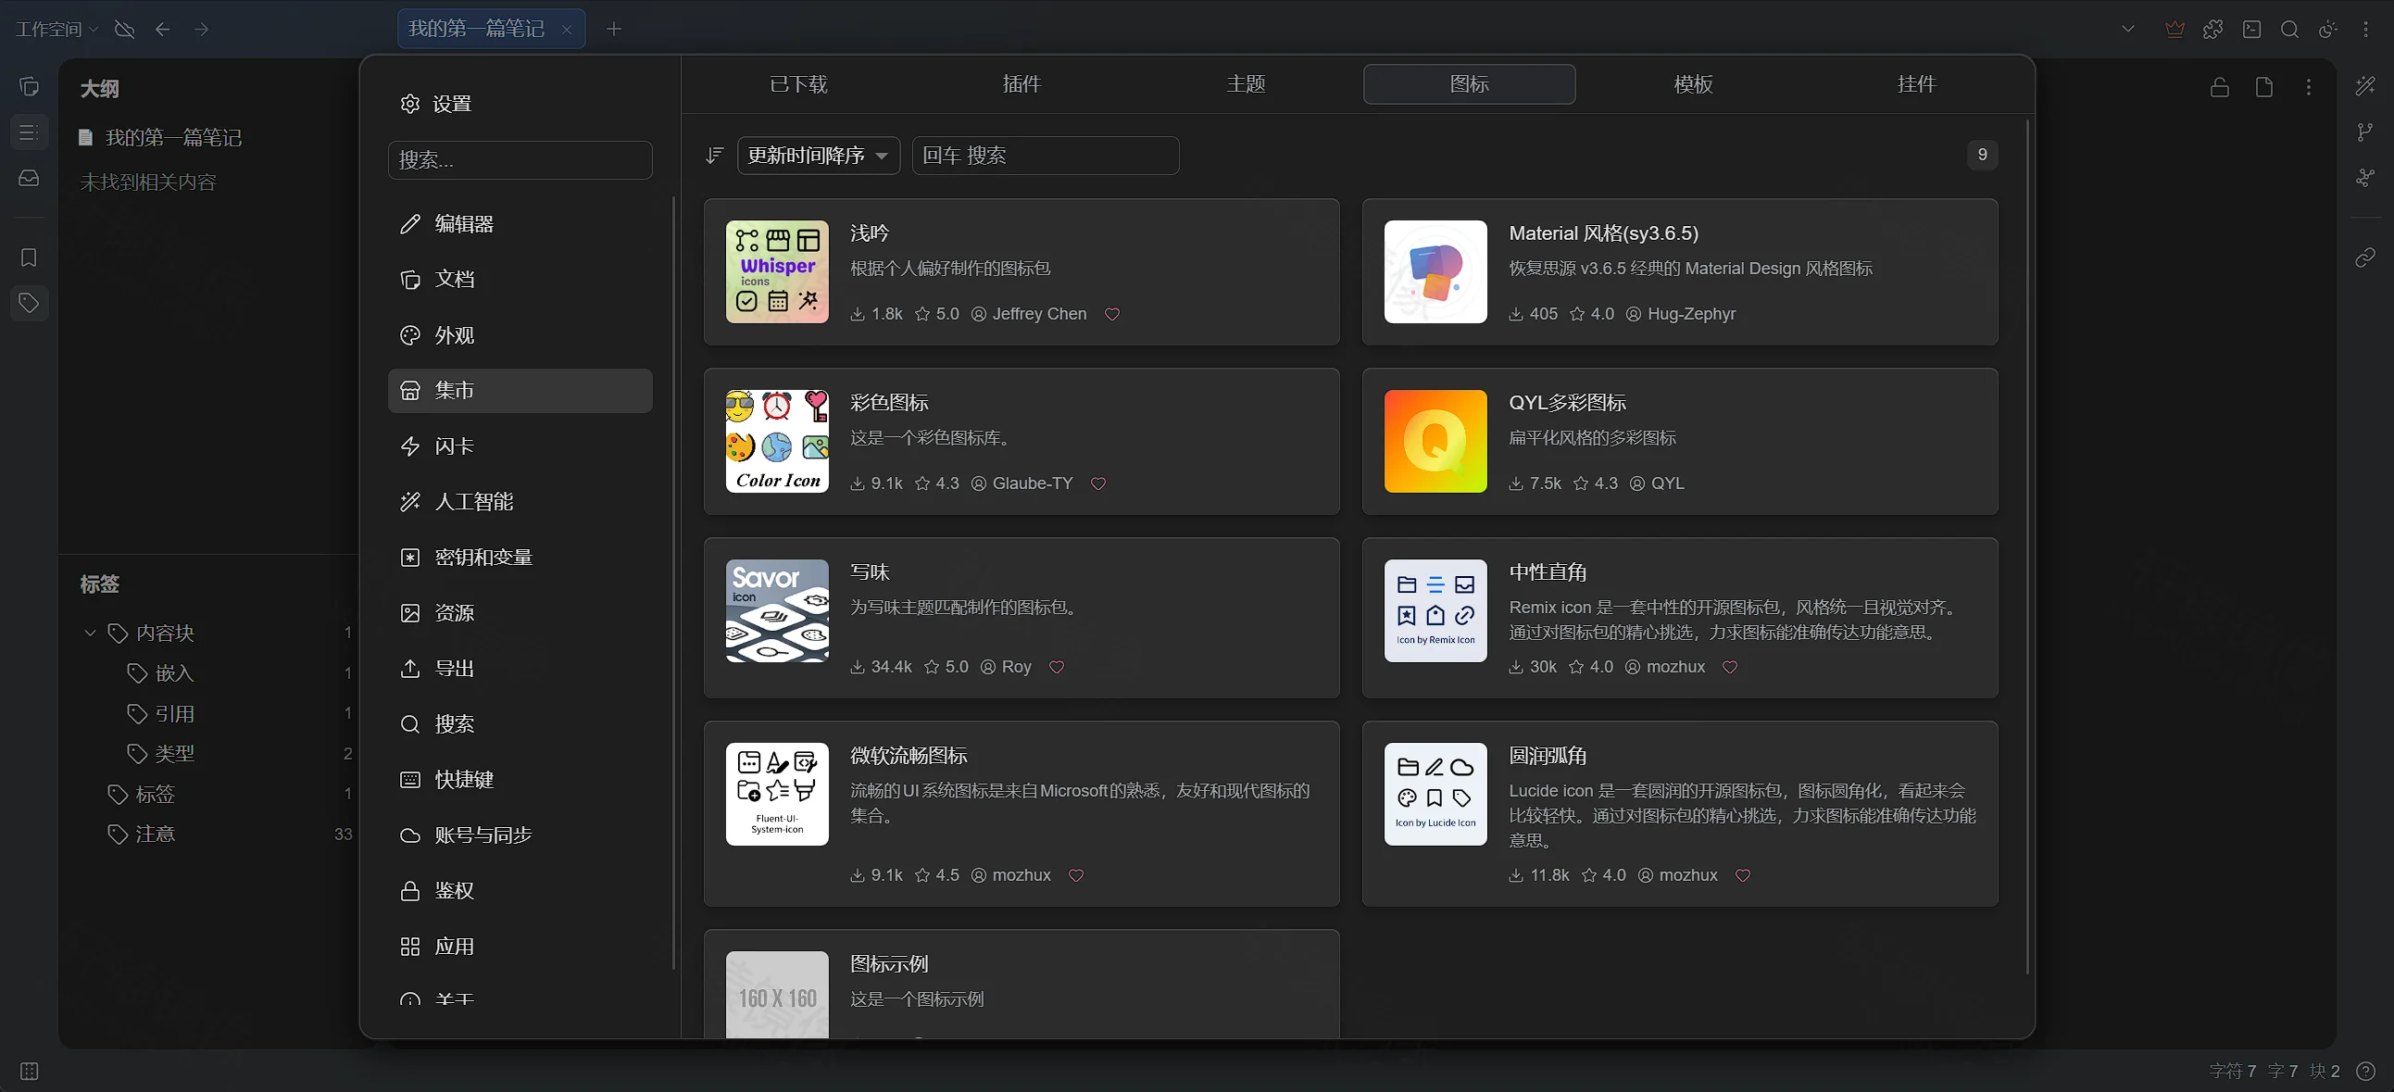This screenshot has width=2394, height=1092.
Task: Open the outline panel icon
Action: coord(29,132)
